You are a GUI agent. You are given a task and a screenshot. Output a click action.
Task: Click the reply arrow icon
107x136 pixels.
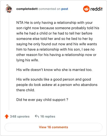coord(37,116)
